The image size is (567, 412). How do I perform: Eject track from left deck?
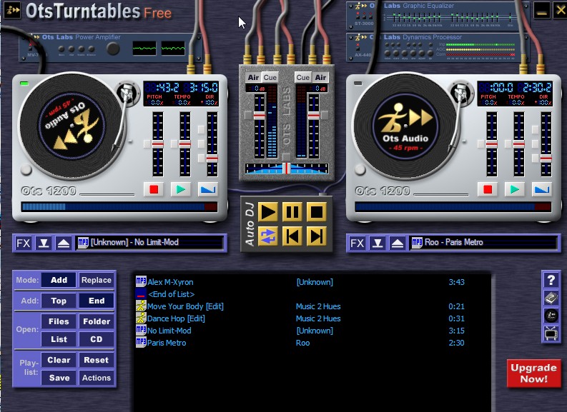(64, 243)
